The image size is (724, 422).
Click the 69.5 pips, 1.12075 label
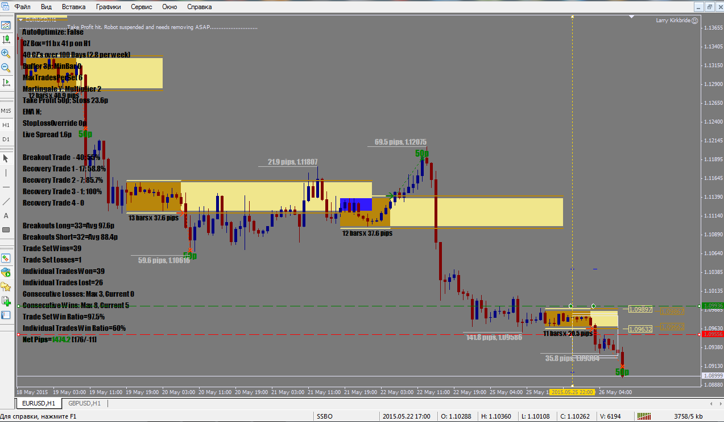click(x=401, y=142)
